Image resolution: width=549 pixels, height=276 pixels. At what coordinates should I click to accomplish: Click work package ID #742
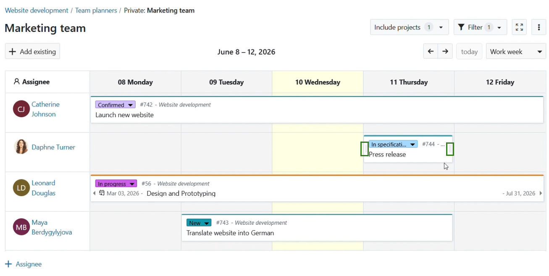tap(146, 105)
